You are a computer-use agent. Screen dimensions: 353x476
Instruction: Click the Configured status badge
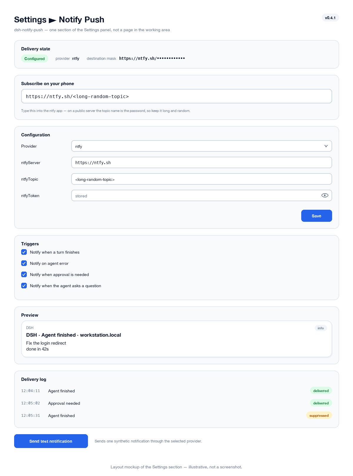34,59
